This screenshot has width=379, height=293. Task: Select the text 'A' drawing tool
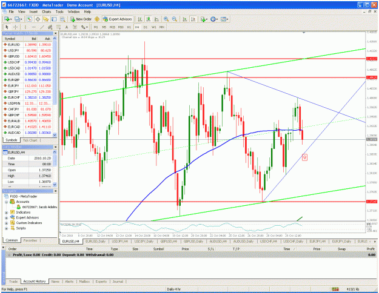coord(67,27)
